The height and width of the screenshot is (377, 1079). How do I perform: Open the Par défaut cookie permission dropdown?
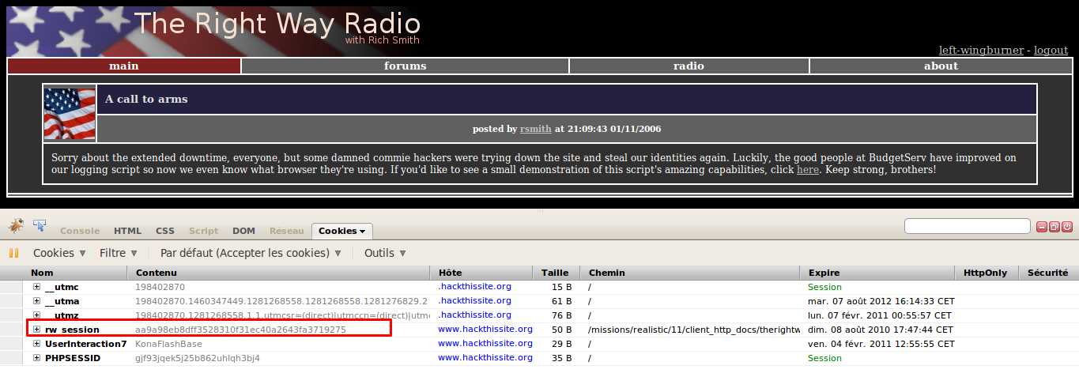click(251, 254)
